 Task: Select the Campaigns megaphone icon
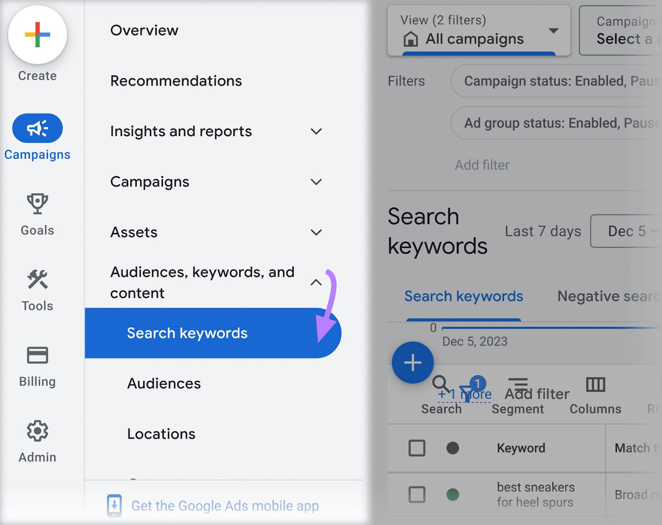coord(37,128)
